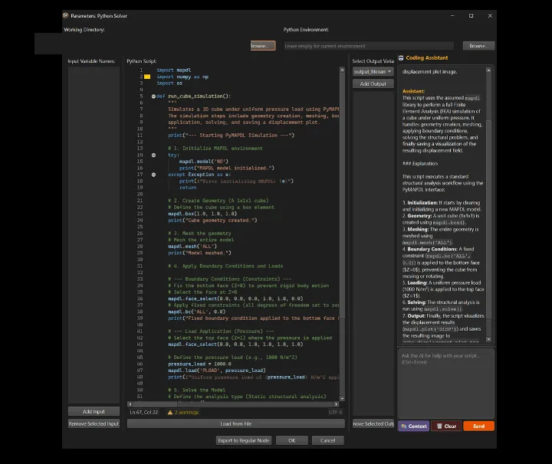Viewport: 552px width, 464px height.
Task: Click the Python Solver window app icon
Action: (x=65, y=15)
